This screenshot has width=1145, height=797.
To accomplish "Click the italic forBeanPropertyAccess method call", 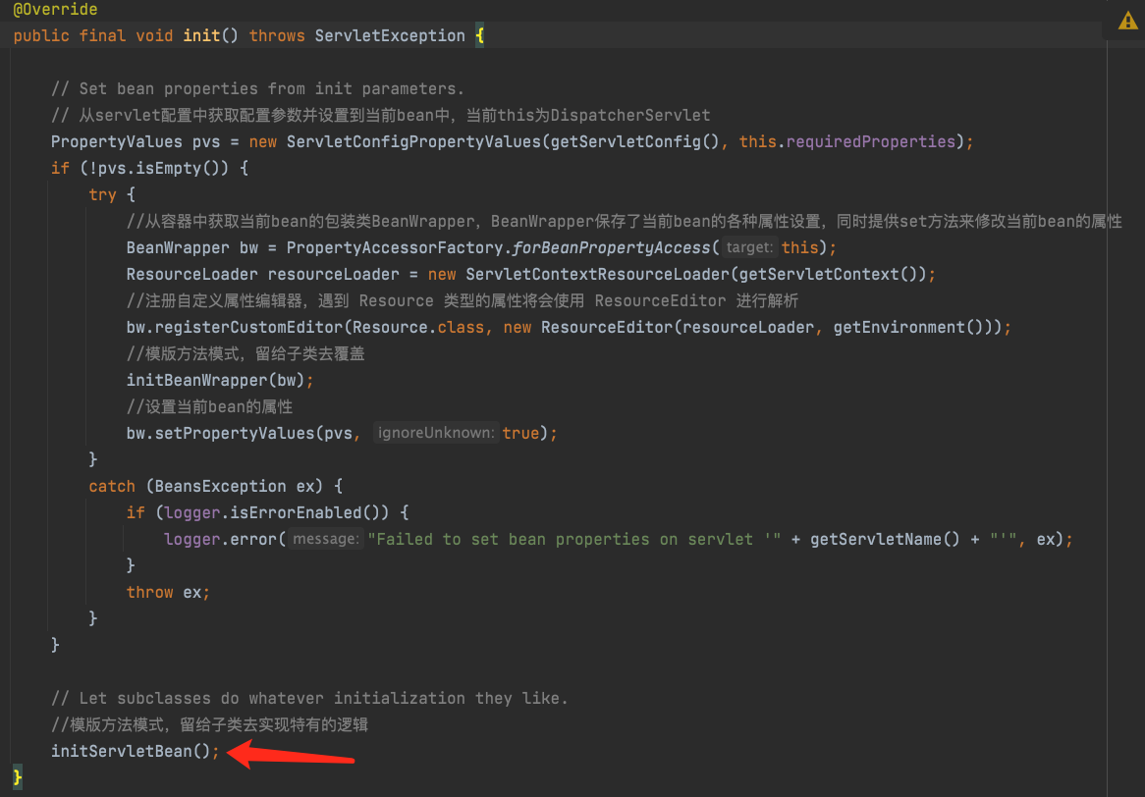I will (x=612, y=248).
